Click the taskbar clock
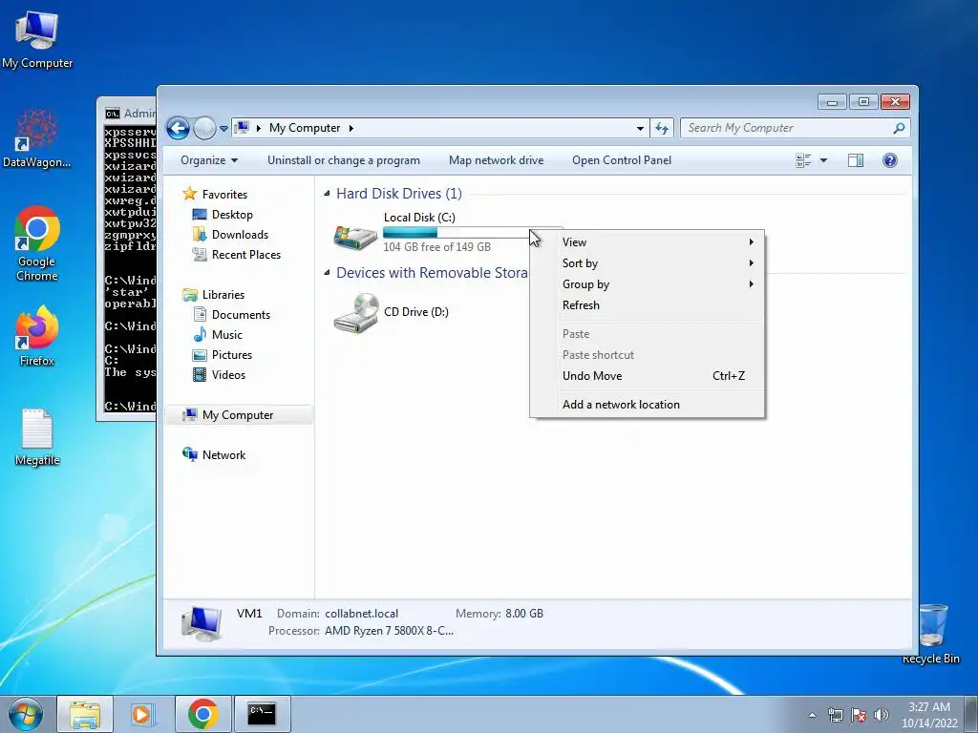Viewport: 978px width, 733px height. click(x=929, y=715)
